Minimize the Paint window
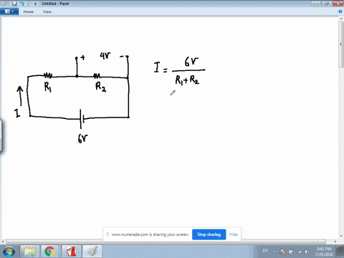 [316, 4]
